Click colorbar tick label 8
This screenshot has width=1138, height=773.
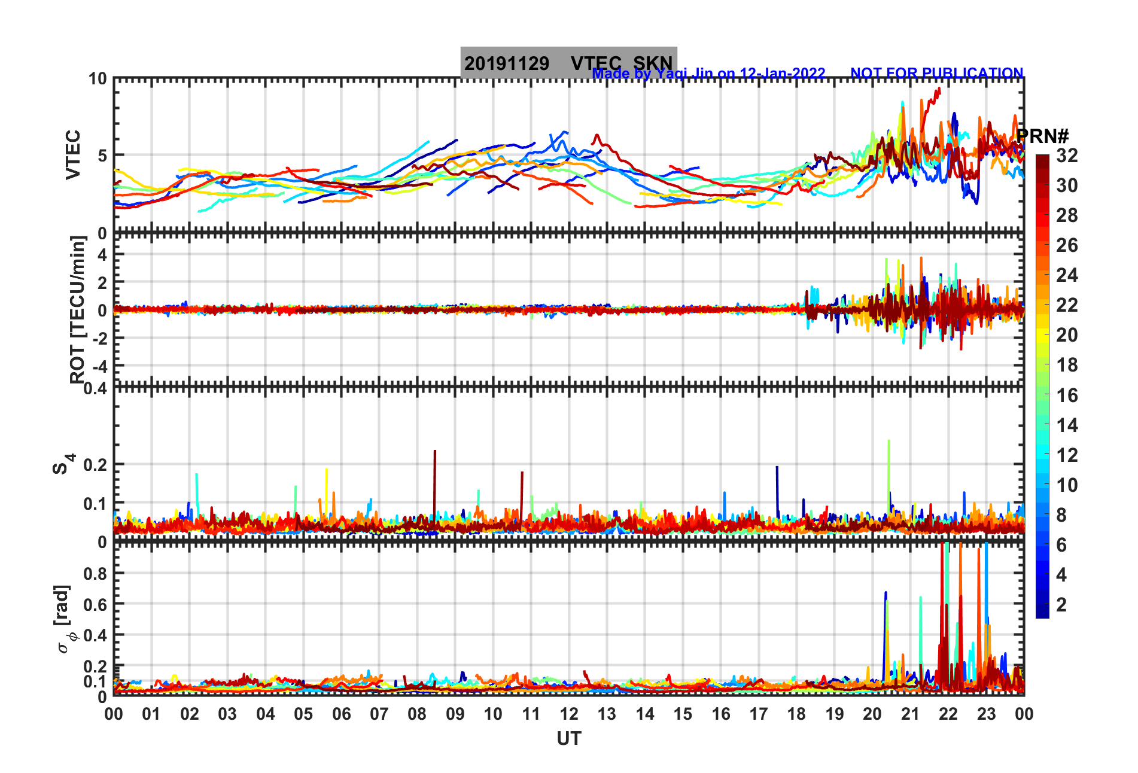coord(1061,515)
